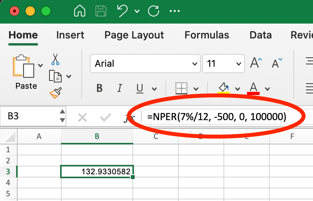This screenshot has width=313, height=201.
Task: Click cell B3 with value 132.9330582
Action: (97, 172)
